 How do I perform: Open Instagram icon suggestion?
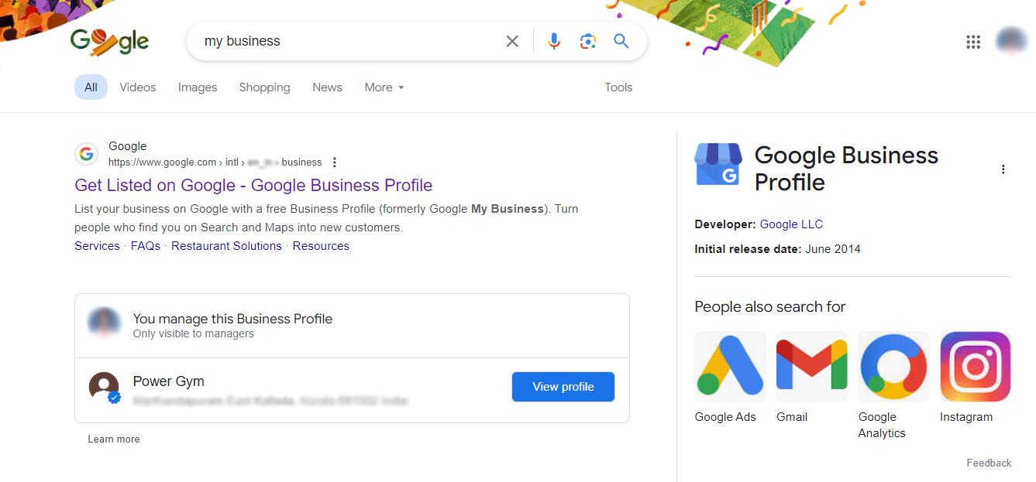tap(976, 367)
